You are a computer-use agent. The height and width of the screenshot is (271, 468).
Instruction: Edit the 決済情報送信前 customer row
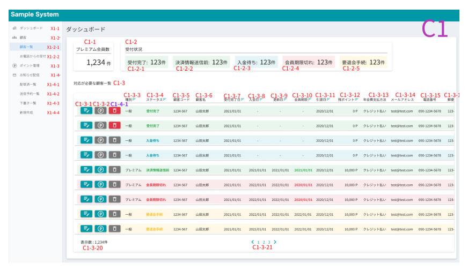86,170
